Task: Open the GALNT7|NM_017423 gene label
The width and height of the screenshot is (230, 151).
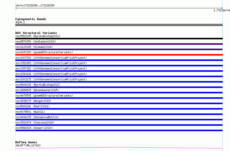Action: tap(28, 145)
